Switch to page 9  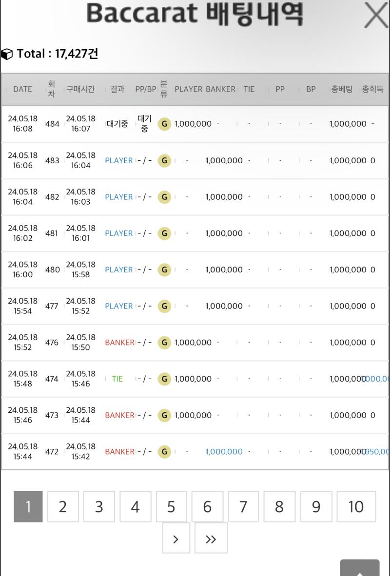pyautogui.click(x=316, y=507)
